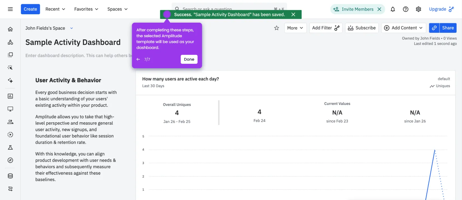Screen dimensions: 462x200
Task: Click the 'Overall Uniques' heading
Action: tap(177, 105)
